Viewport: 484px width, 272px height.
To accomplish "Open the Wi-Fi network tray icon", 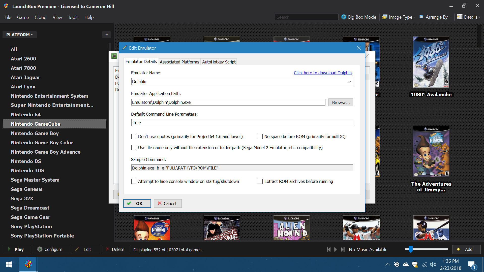I will click(x=424, y=265).
